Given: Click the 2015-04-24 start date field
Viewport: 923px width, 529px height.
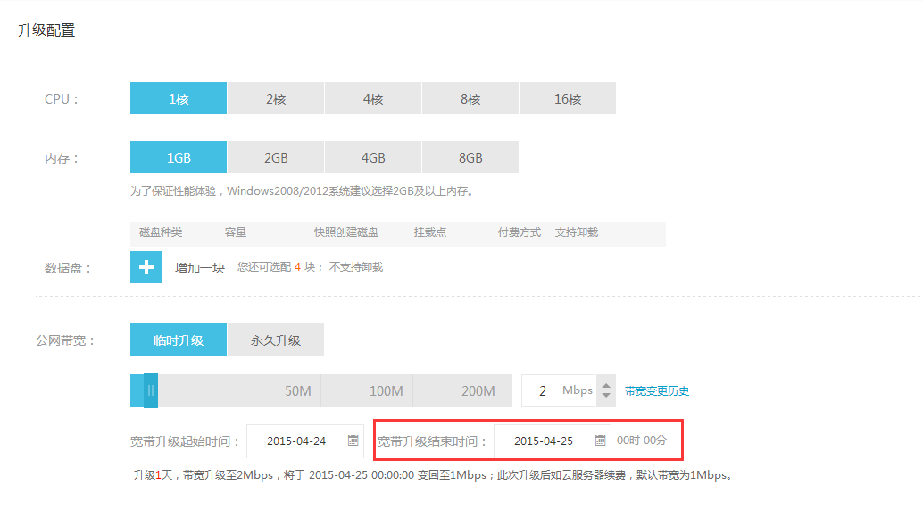Looking at the screenshot, I should click(296, 441).
